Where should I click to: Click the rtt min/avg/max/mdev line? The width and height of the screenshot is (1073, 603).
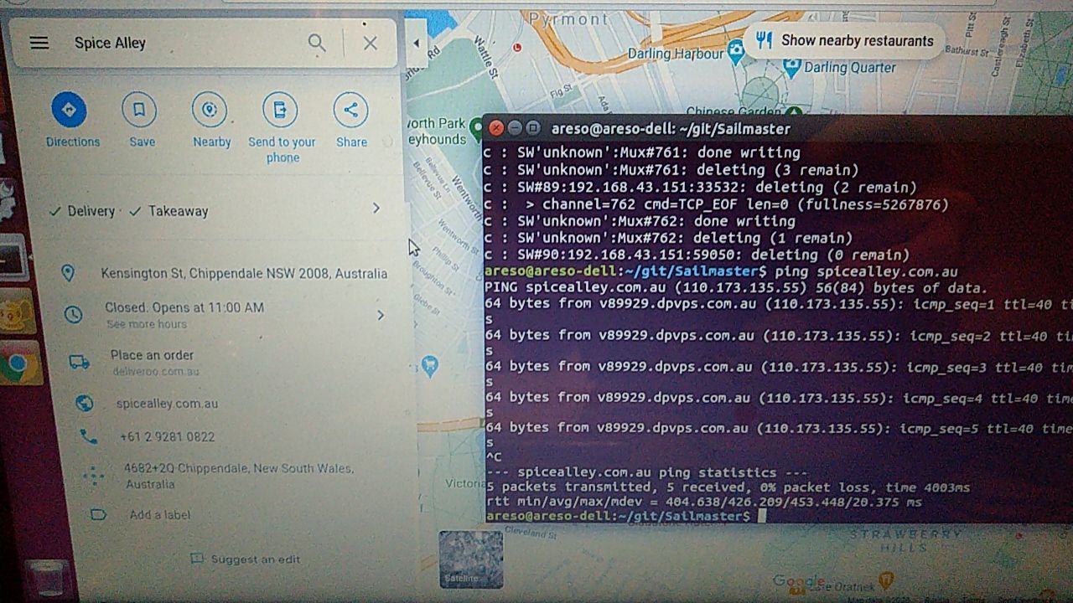click(702, 502)
